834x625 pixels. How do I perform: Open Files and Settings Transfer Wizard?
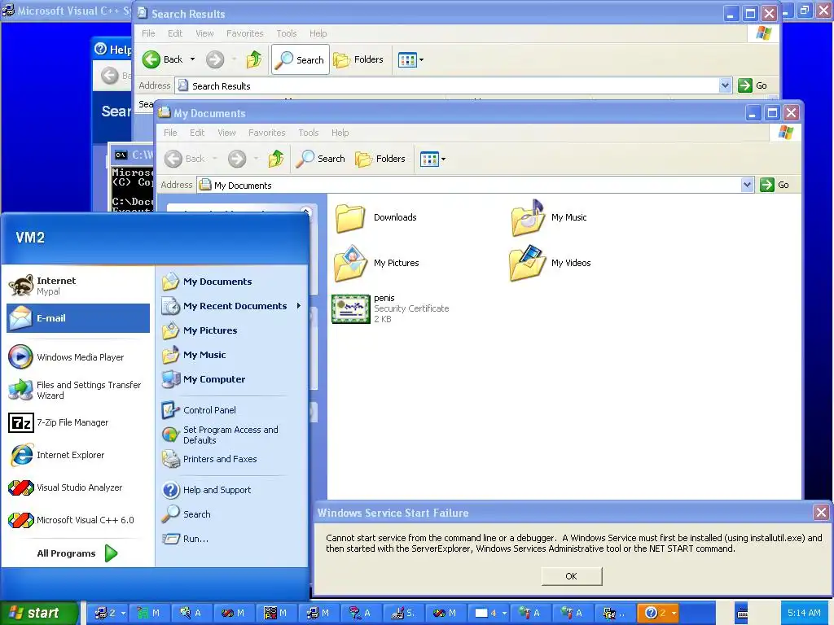(x=78, y=390)
